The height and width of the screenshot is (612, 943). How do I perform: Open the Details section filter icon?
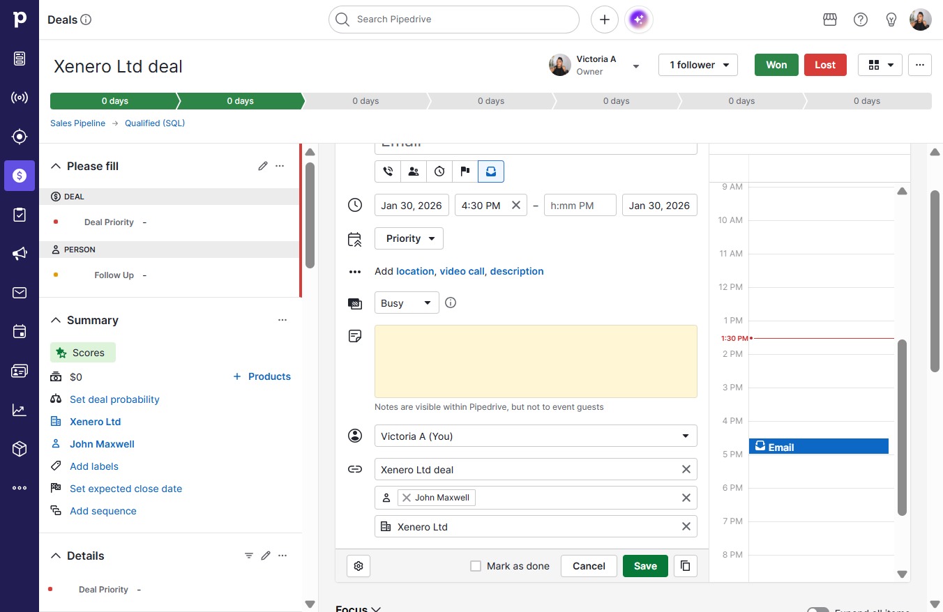tap(249, 556)
